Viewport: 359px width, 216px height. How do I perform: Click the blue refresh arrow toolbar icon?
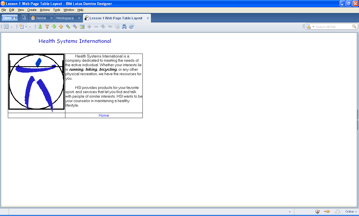(131, 27)
